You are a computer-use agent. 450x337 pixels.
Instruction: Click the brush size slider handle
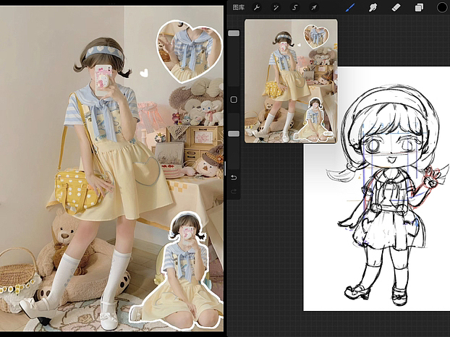[234, 33]
